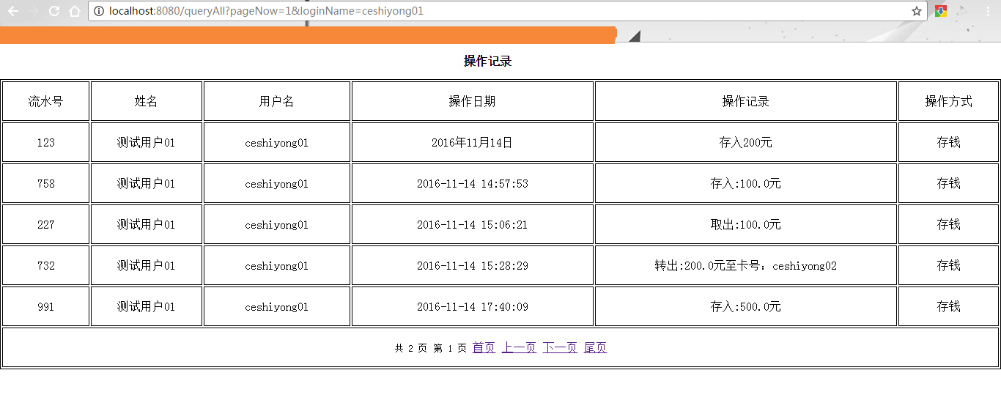Screen dimensions: 1001x403
Task: Click 存钱 cell in row 227
Action: [949, 224]
